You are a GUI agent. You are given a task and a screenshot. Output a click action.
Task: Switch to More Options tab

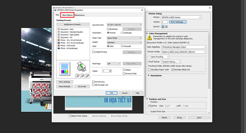click(67, 15)
